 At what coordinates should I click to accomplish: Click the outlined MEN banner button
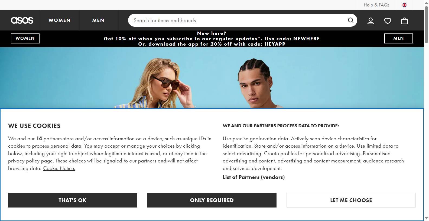pos(398,38)
